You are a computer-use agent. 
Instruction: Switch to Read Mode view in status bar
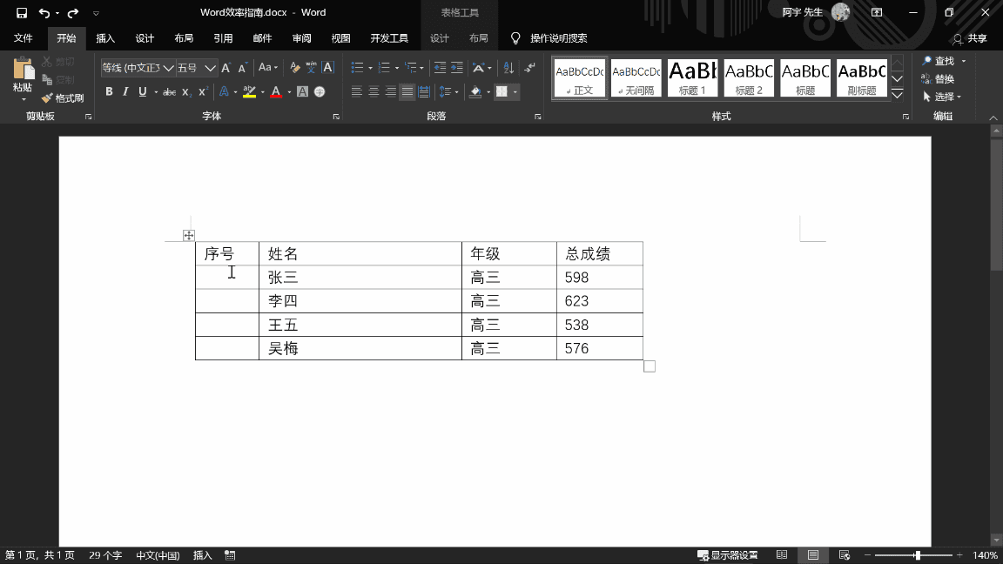782,555
